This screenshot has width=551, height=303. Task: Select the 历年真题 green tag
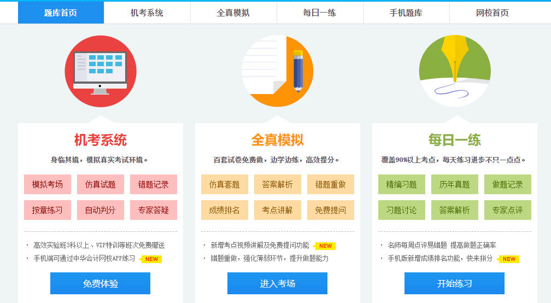pyautogui.click(x=455, y=184)
